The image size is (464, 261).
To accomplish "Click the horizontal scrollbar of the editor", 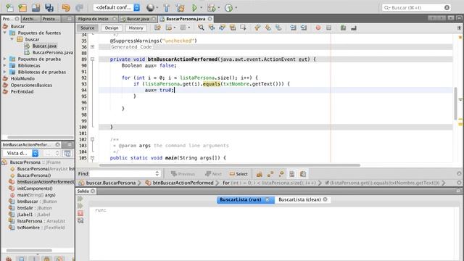I will point(230,165).
